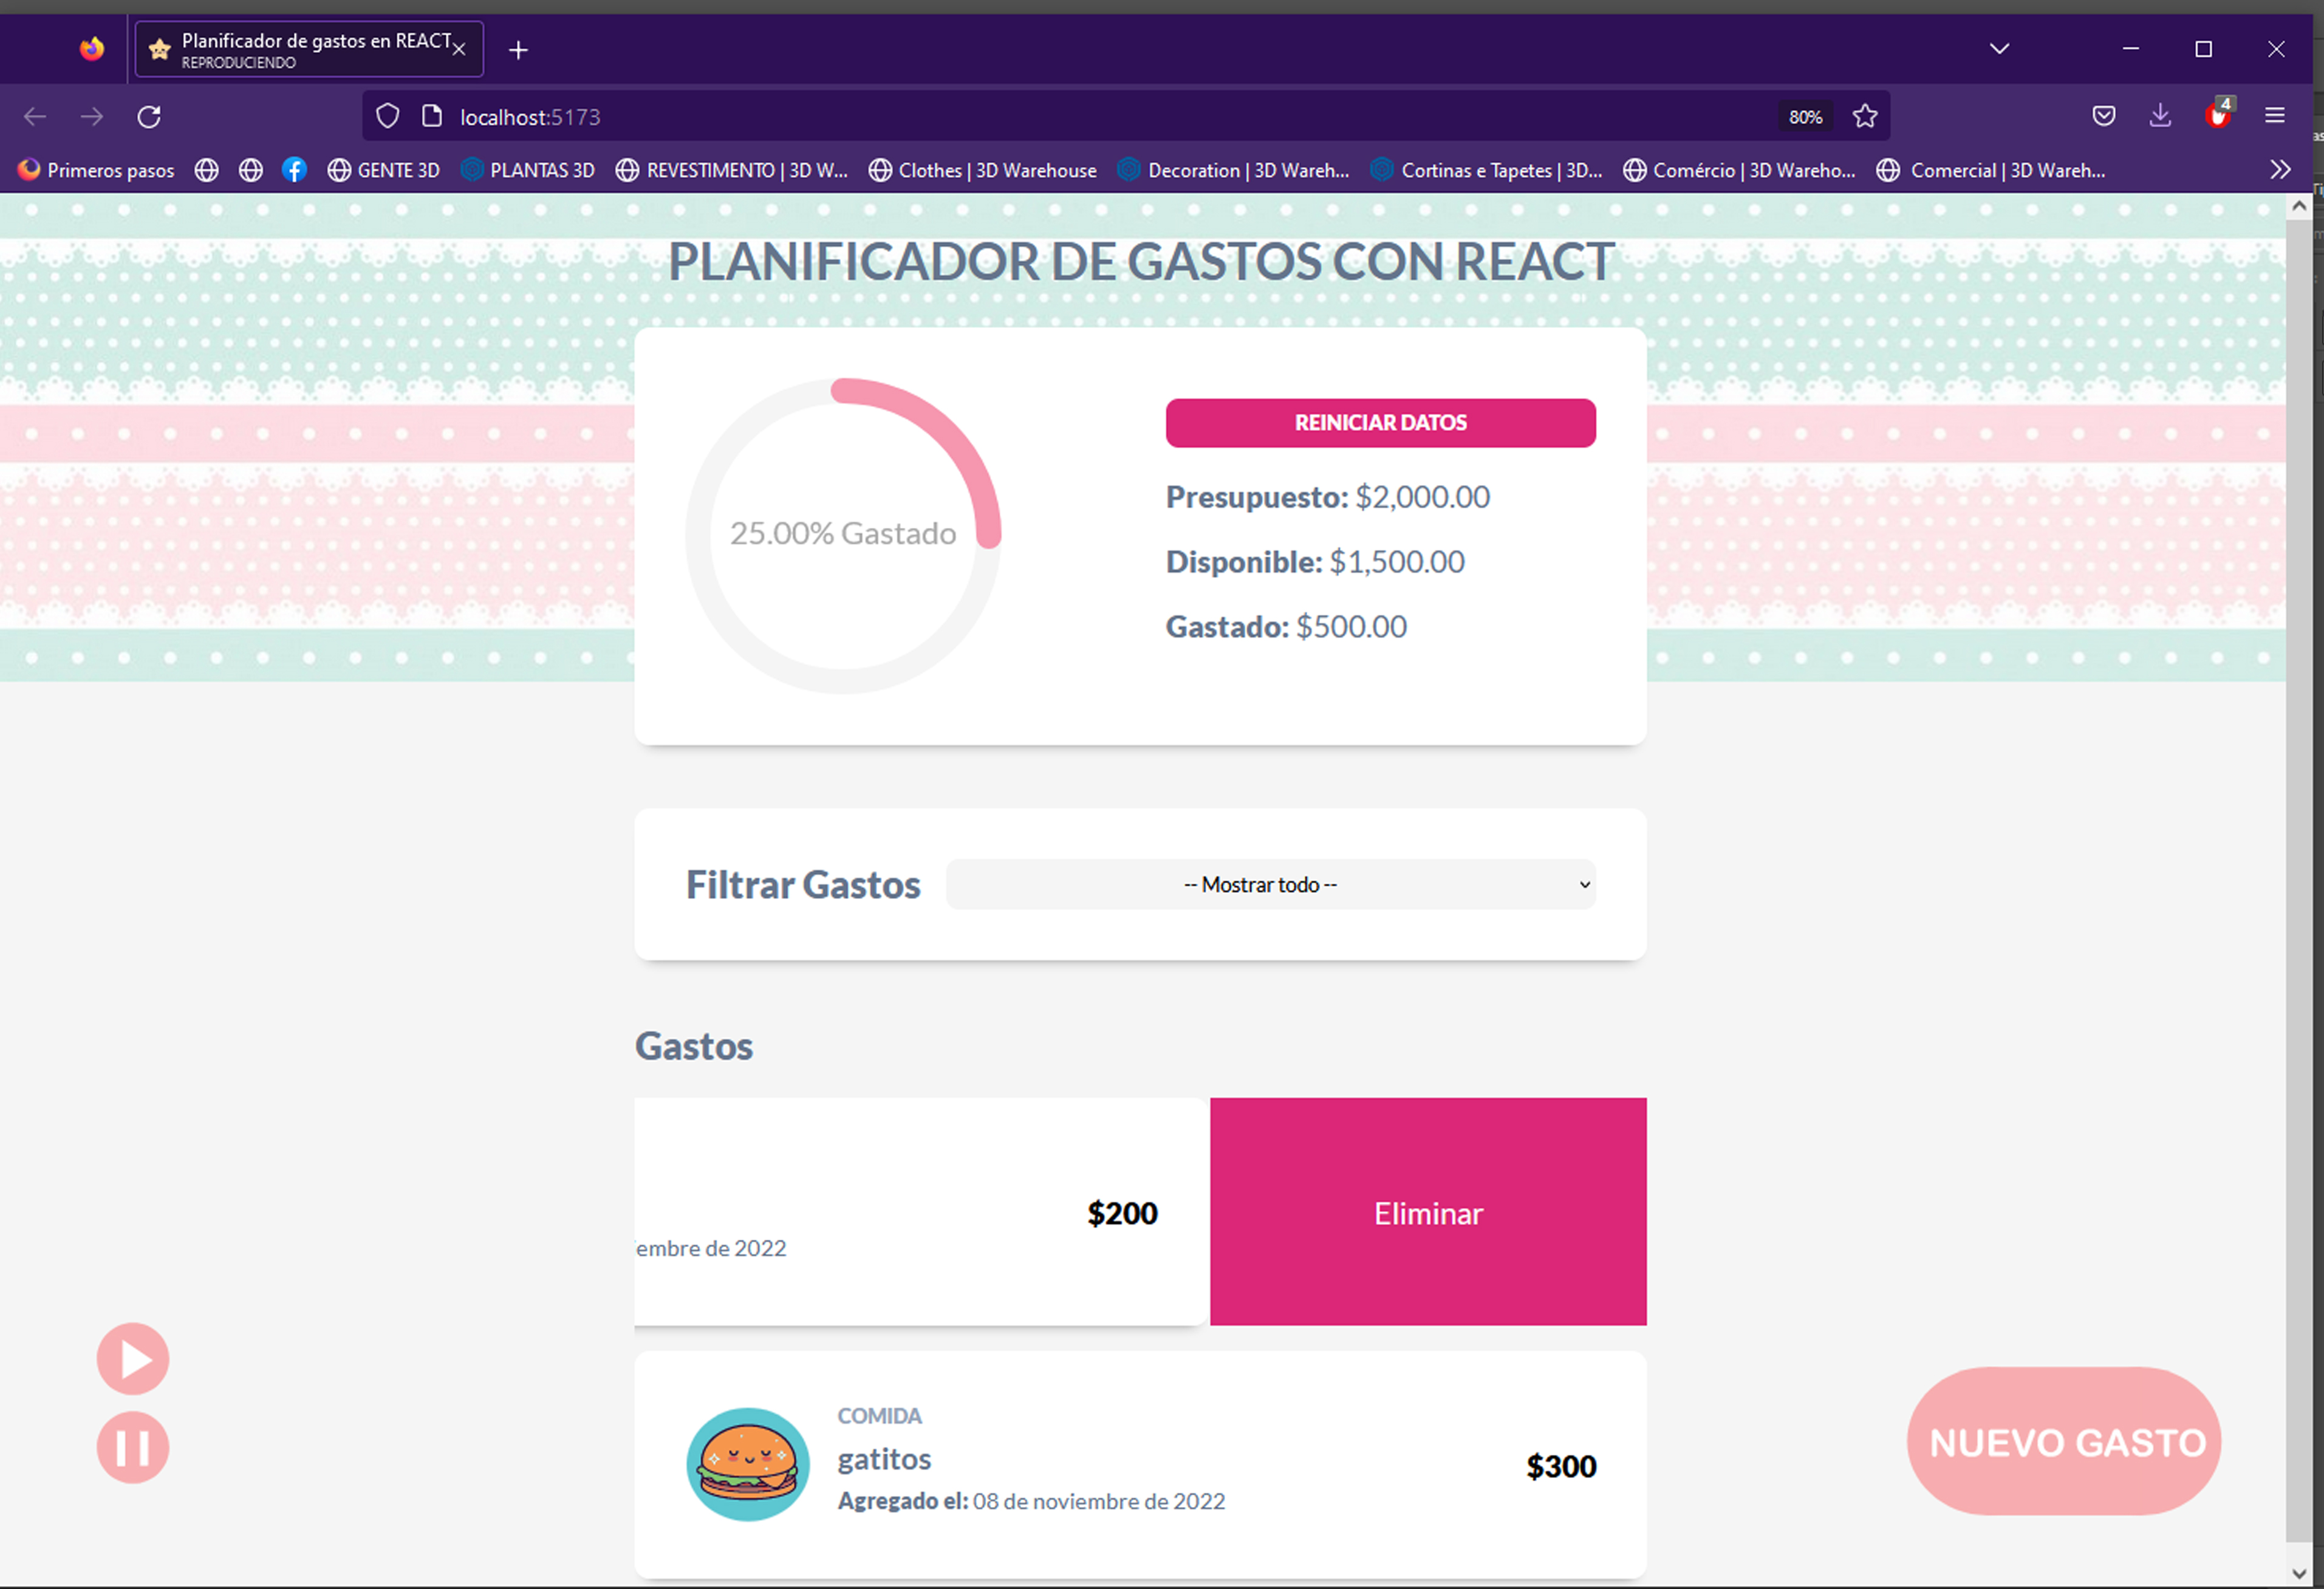The height and width of the screenshot is (1589, 2324).
Task: Click the 25.00% Gastado circular progress
Action: [x=843, y=535]
